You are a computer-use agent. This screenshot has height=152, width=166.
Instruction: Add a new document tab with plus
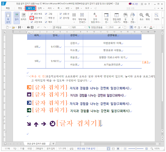coord(53,144)
